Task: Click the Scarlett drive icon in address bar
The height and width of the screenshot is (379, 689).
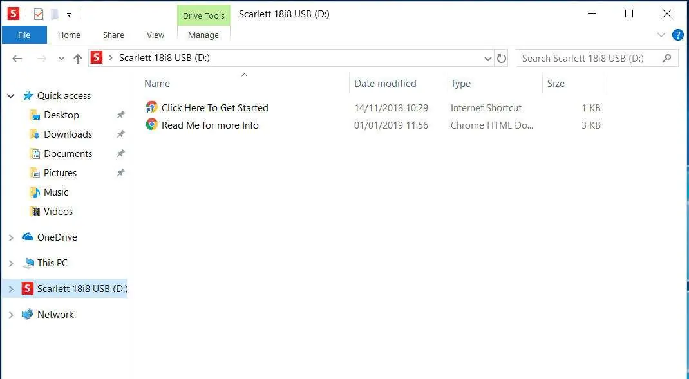Action: (97, 57)
